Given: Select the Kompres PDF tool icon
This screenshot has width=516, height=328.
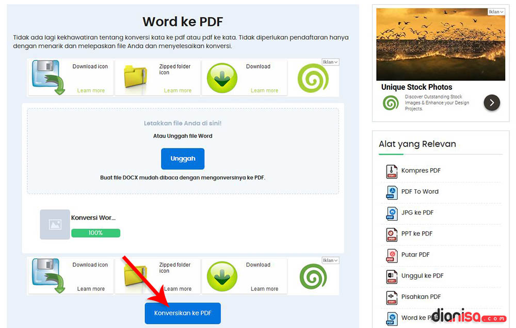Looking at the screenshot, I should pyautogui.click(x=392, y=171).
